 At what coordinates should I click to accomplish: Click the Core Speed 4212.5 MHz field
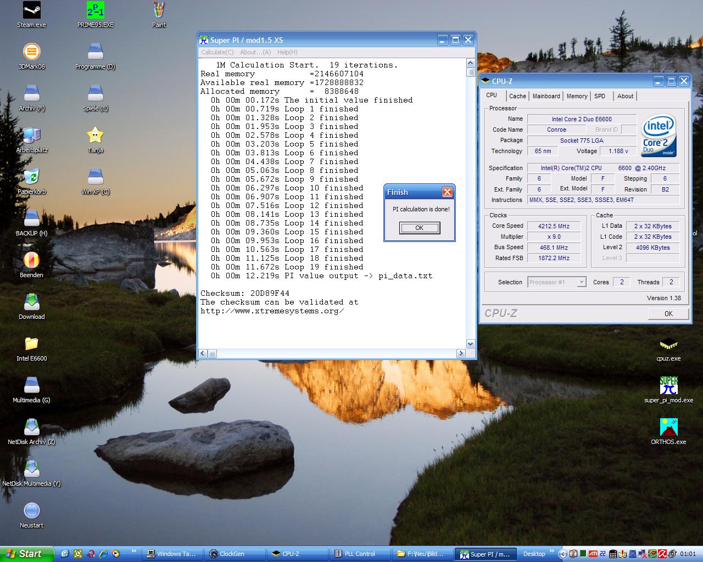point(554,226)
